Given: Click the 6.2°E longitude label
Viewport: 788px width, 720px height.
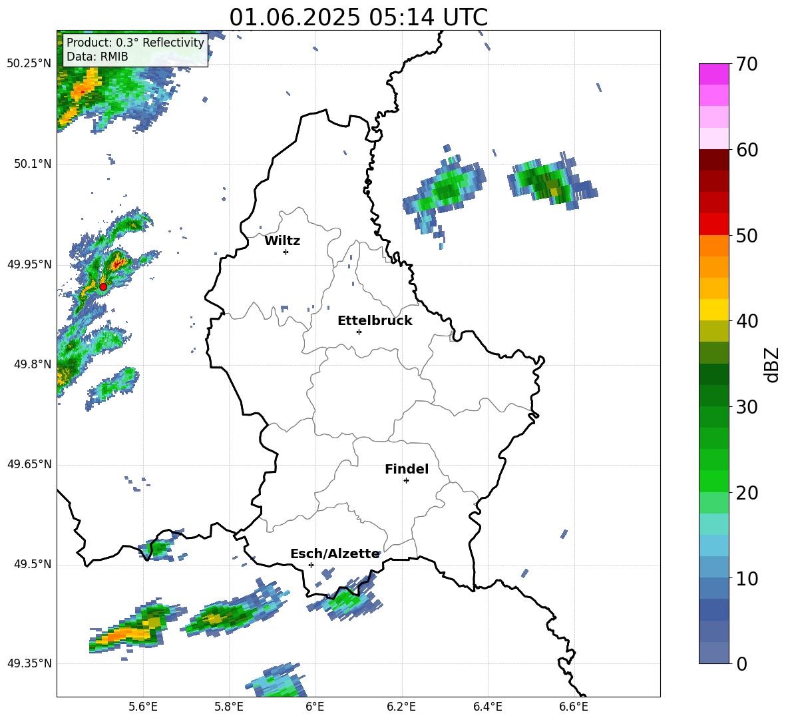Looking at the screenshot, I should (401, 707).
